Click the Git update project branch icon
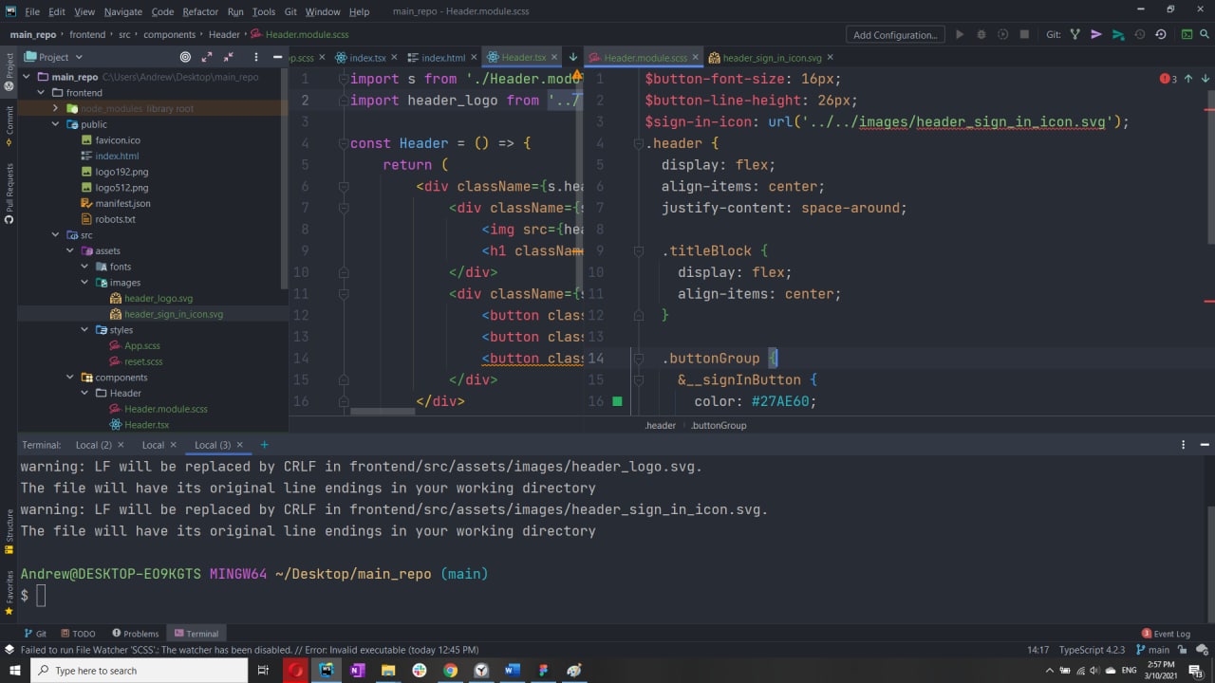 [x=1075, y=35]
